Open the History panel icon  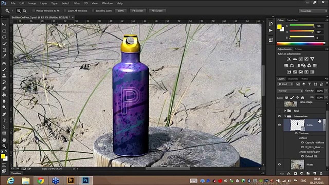[x=271, y=24]
